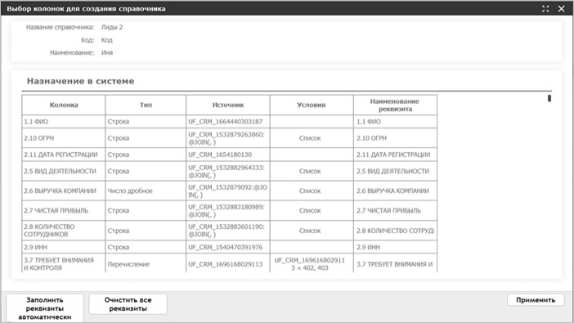Click 'Назначение в системе' section heading
The height and width of the screenshot is (323, 574).
(x=80, y=81)
